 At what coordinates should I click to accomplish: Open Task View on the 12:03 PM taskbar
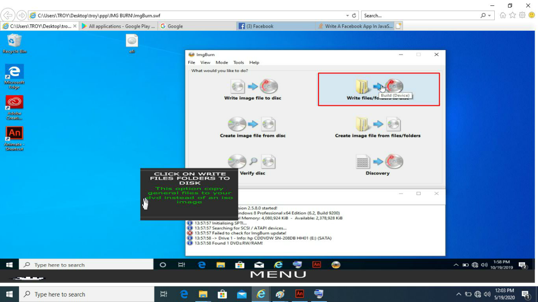[x=164, y=294]
